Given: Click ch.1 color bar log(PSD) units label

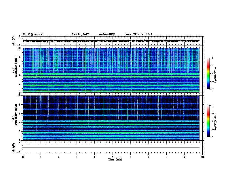Looking at the screenshot, I should (x=215, y=75).
